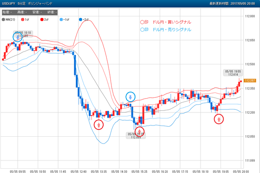Click the 05/05 20:00 time label
This screenshot has height=173, width=260.
241,172
